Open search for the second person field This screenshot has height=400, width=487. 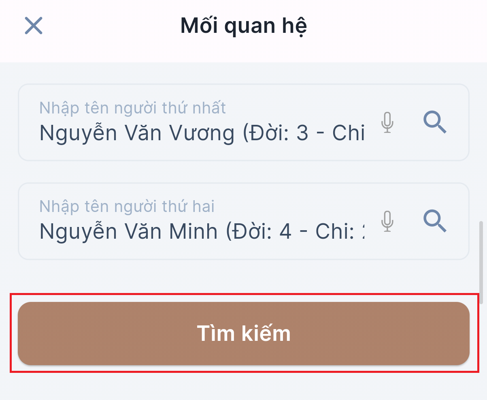click(435, 221)
